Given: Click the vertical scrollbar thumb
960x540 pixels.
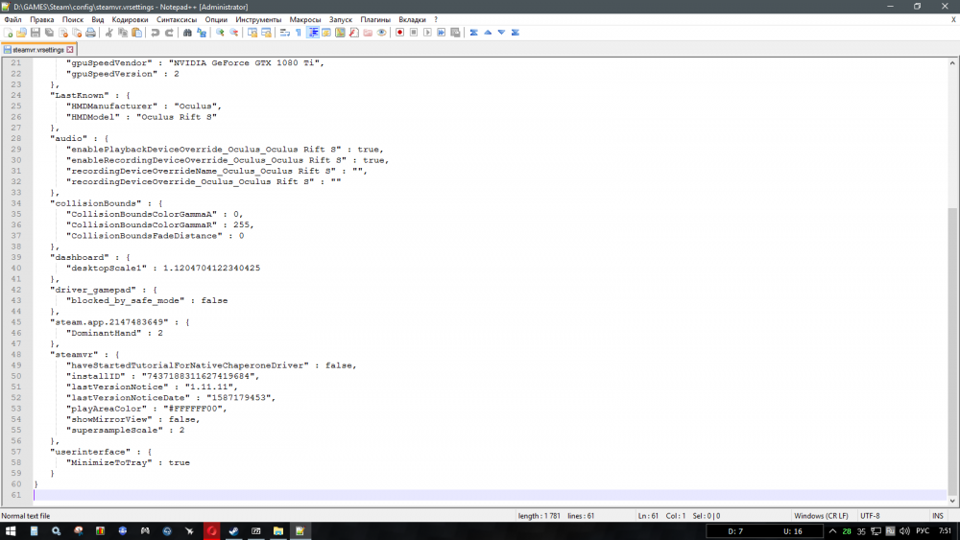Looking at the screenshot, I should (952, 352).
